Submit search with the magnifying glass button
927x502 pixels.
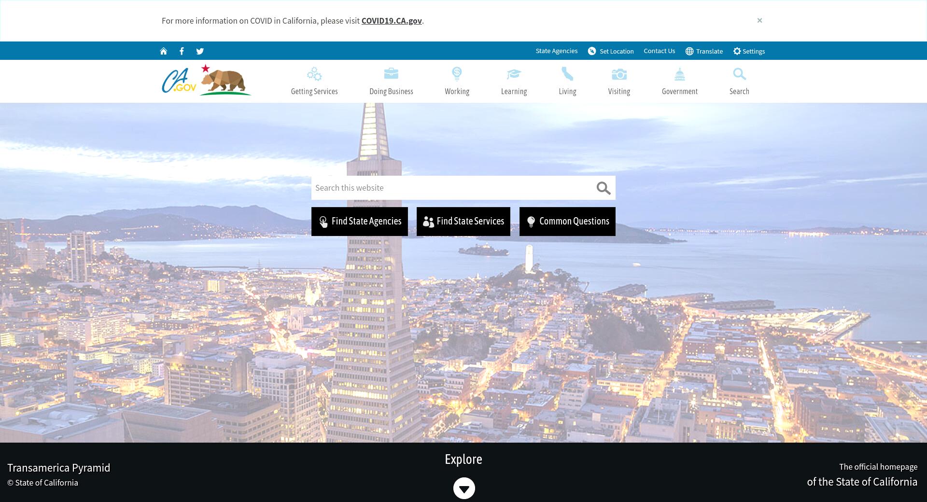click(604, 188)
